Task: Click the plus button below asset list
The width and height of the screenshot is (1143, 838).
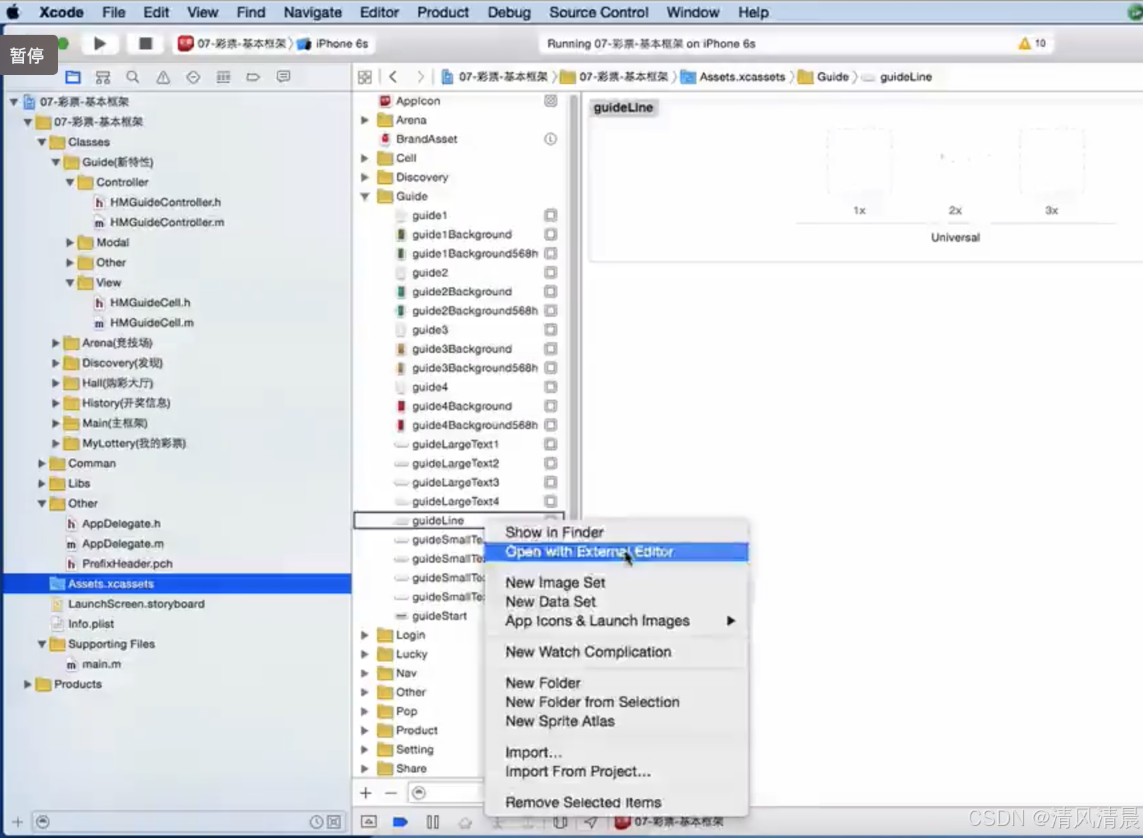Action: 366,793
